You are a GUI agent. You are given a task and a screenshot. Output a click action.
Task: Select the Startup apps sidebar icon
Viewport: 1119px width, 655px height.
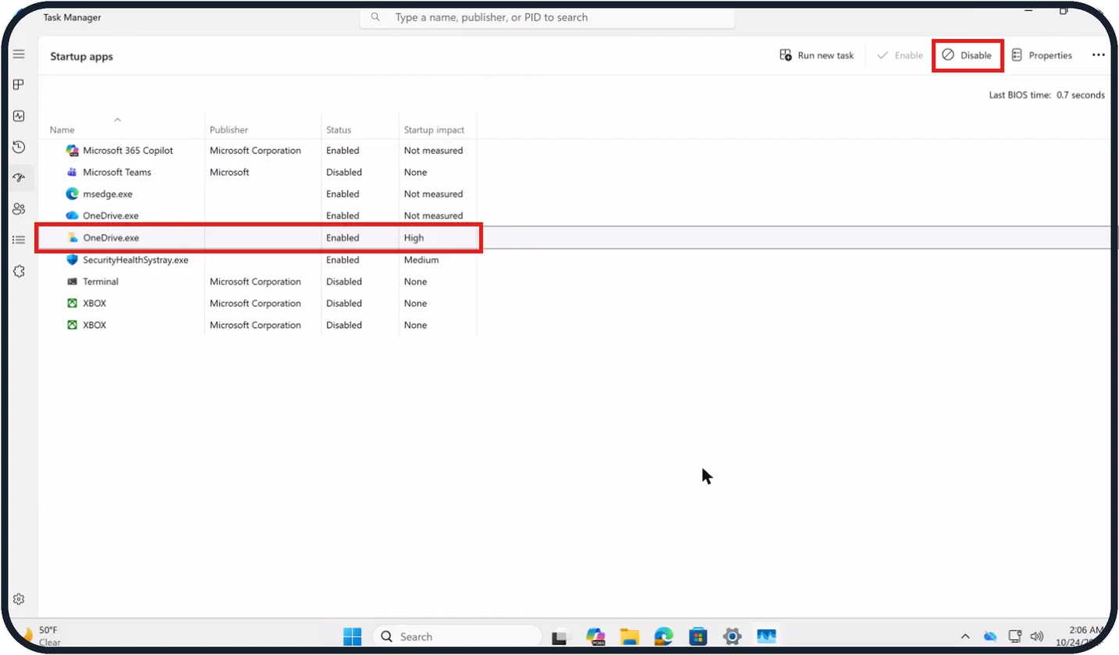tap(19, 178)
